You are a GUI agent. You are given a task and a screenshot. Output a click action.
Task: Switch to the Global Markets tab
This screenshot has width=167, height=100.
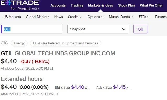pyautogui.click(x=37, y=17)
